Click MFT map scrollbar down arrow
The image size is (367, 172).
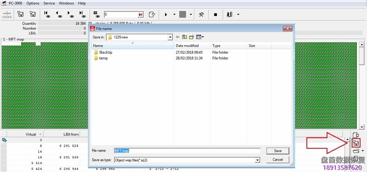(x=361, y=127)
